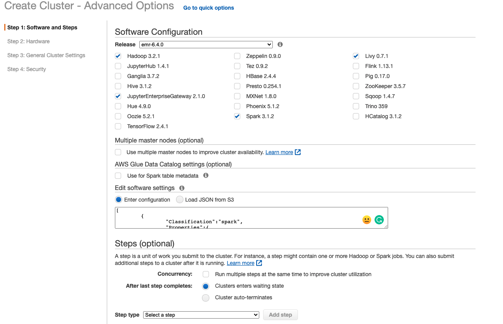Enable the Tez 0.9.2 checkbox
Image resolution: width=503 pixels, height=324 pixels.
237,66
